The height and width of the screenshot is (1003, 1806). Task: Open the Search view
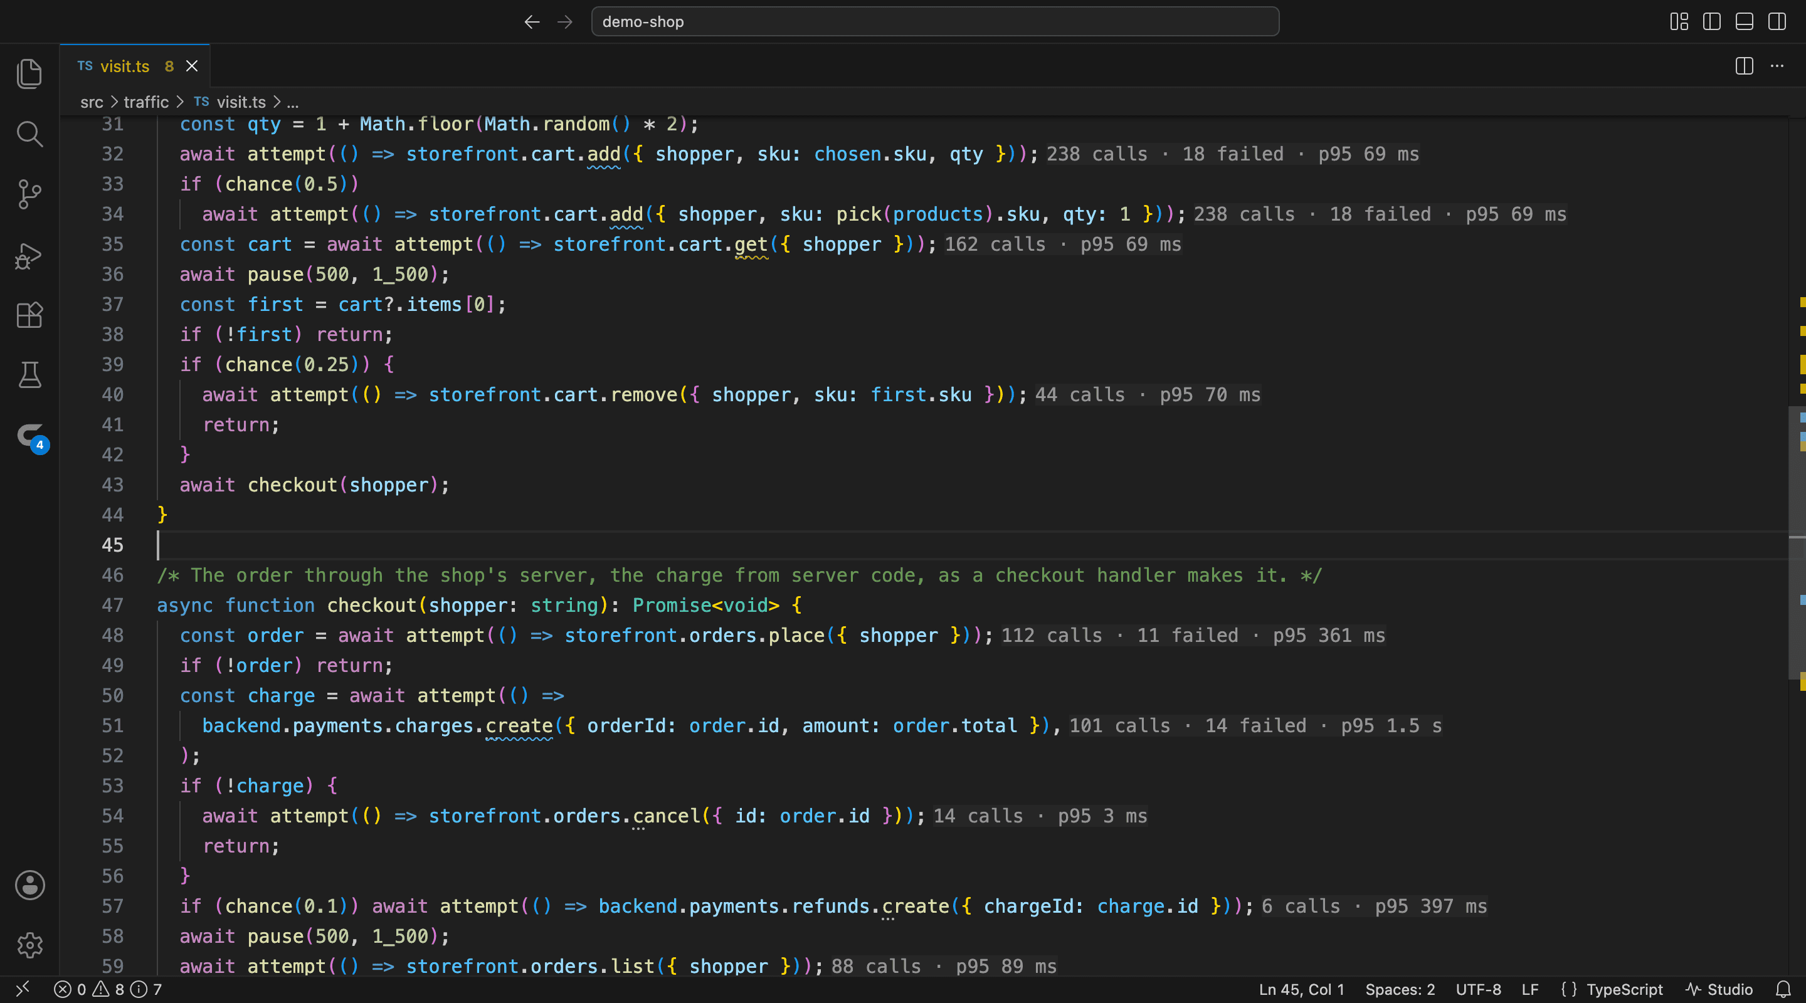(x=29, y=134)
